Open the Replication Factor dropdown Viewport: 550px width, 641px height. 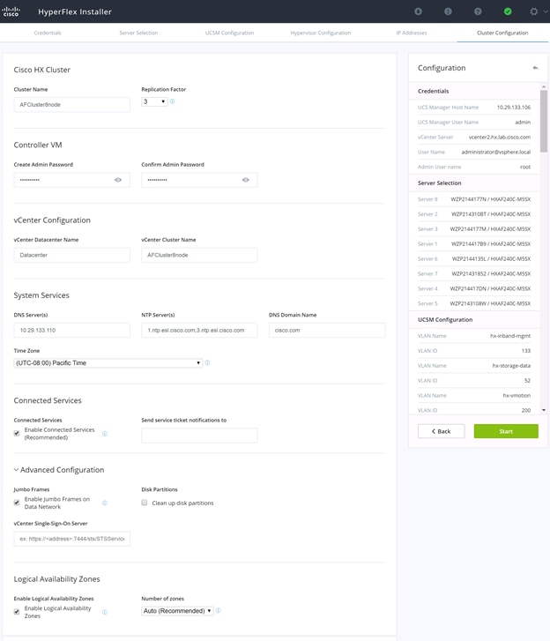click(154, 101)
